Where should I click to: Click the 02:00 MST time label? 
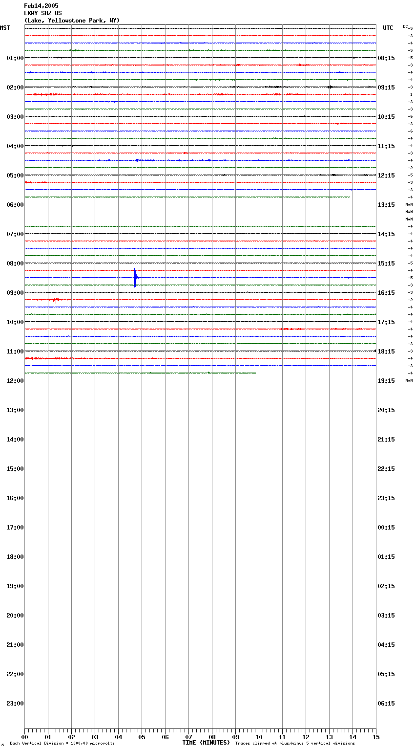15,88
